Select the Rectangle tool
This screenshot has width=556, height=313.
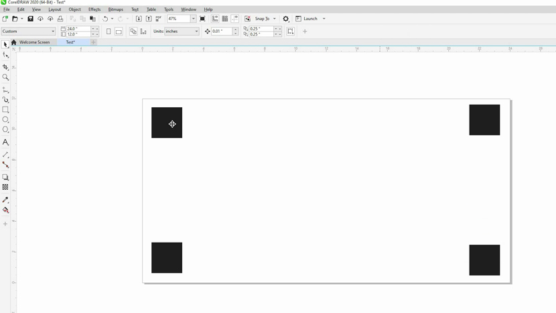[x=5, y=109]
